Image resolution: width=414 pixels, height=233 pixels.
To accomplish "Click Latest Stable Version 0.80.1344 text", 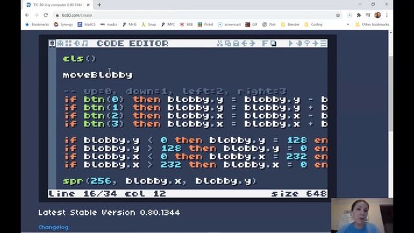I will coord(109,212).
